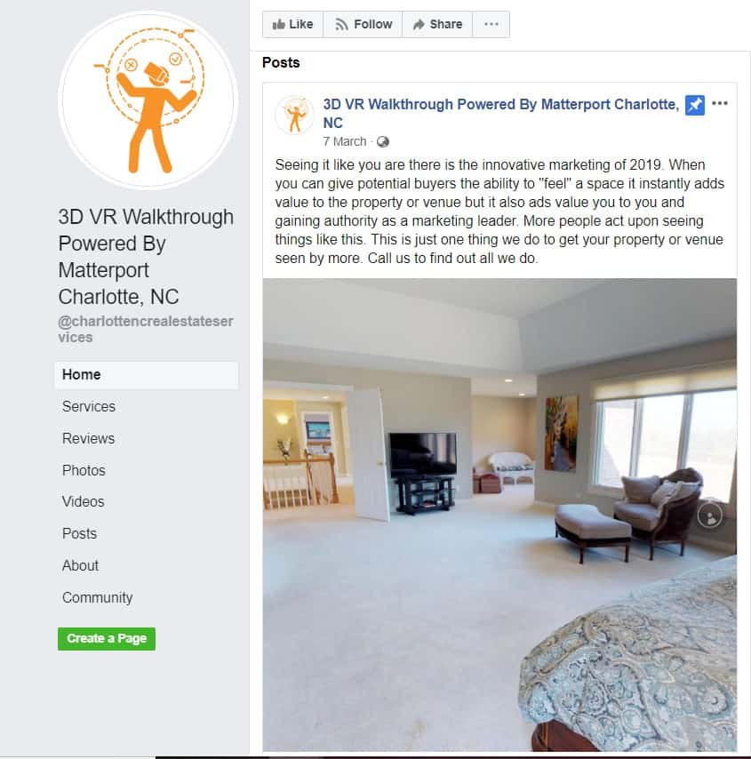751x759 pixels.
Task: Click the globe public privacy icon
Action: pos(382,142)
